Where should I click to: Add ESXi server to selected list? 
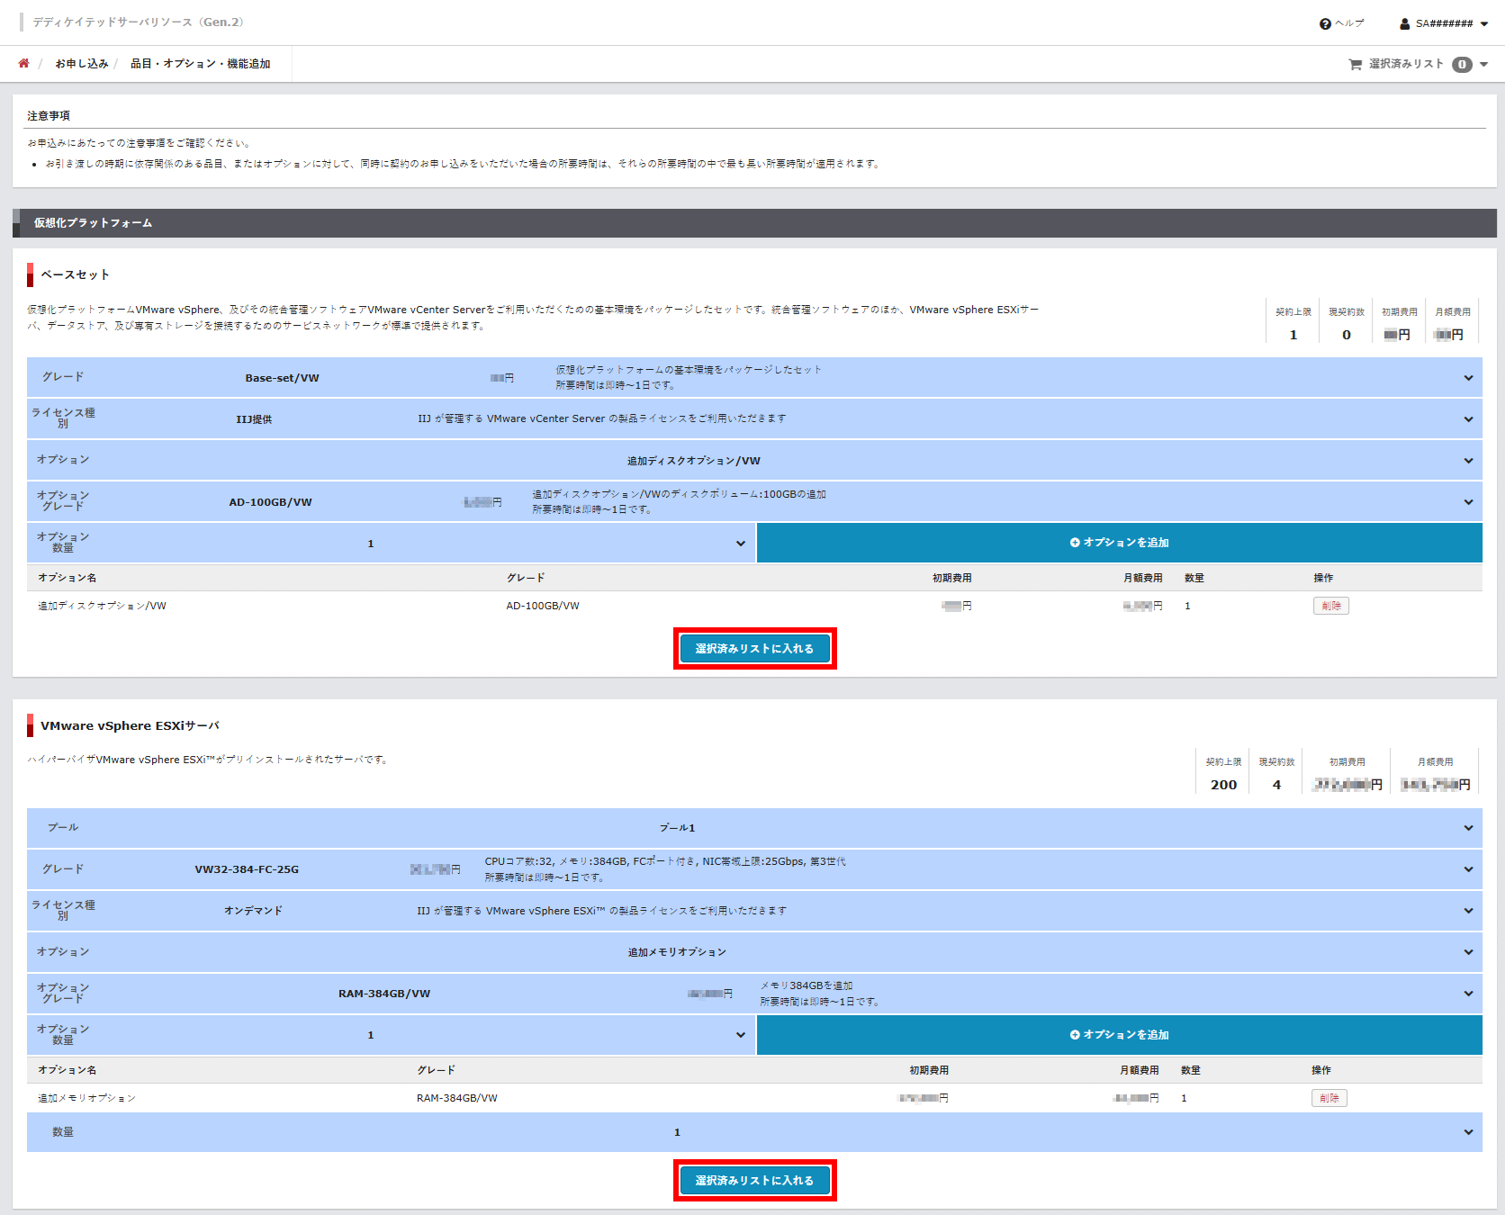pyautogui.click(x=754, y=1181)
